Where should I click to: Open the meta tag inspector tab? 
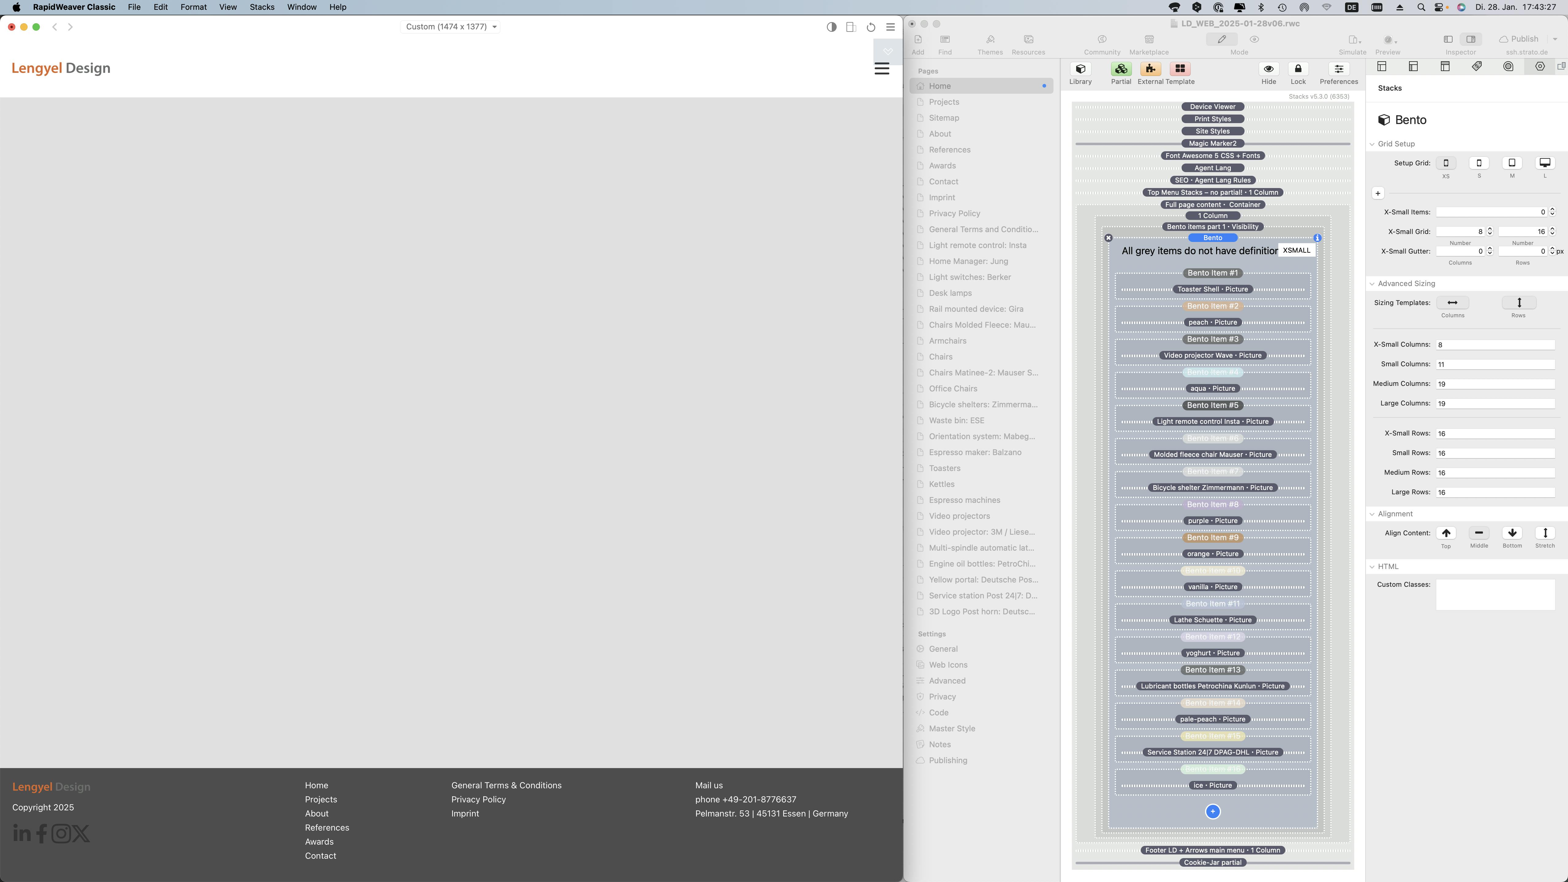1477,66
